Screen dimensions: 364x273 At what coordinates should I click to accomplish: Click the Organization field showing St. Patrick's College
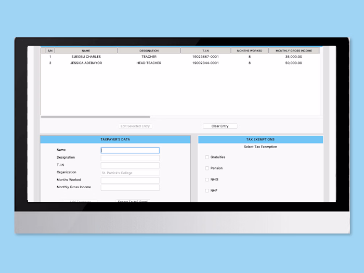coord(130,173)
